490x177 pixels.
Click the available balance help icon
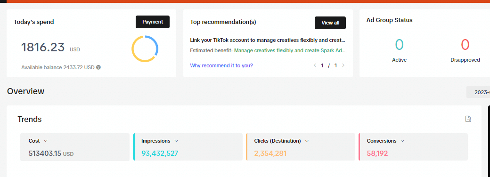point(98,67)
